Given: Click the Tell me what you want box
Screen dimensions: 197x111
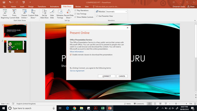Looking at the screenshot, I should [x=106, y=7].
